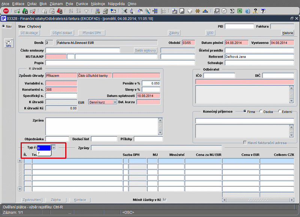Open the Denní kurz dropdown
Image resolution: width=300 pixels, height=217 pixels.
[x=114, y=102]
